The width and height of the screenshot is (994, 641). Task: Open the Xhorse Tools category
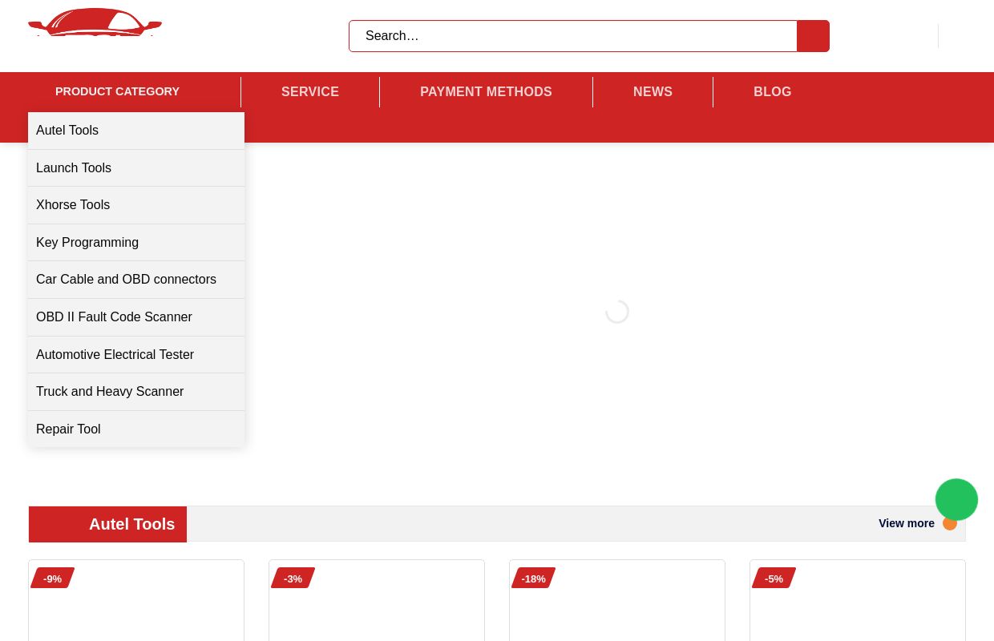tap(136, 205)
